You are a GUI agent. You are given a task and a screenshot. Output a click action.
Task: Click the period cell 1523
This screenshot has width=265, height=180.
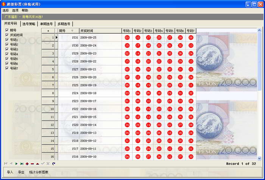(x=69, y=101)
